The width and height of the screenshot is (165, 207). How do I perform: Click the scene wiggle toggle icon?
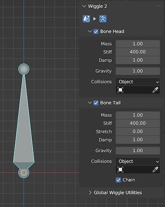pyautogui.click(x=86, y=19)
